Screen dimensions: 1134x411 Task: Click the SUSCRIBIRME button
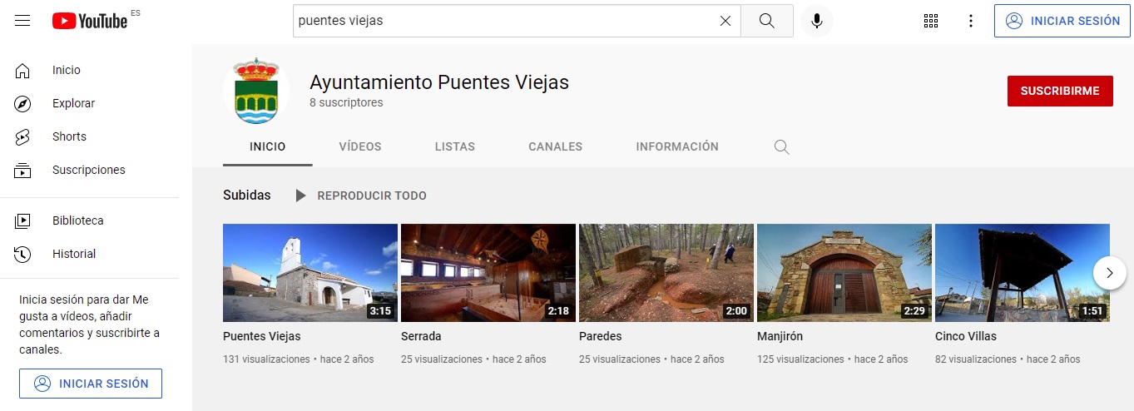click(x=1060, y=92)
